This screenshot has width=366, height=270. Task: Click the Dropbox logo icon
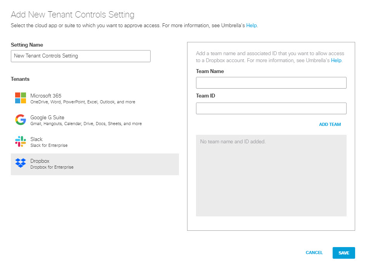pyautogui.click(x=21, y=163)
